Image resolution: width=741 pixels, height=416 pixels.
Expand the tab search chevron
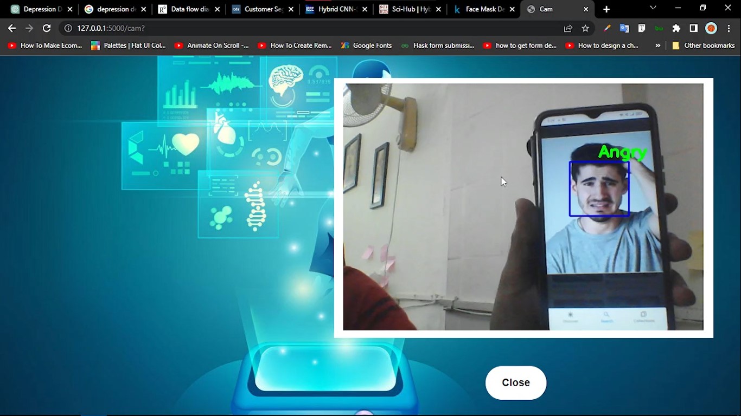coord(653,8)
